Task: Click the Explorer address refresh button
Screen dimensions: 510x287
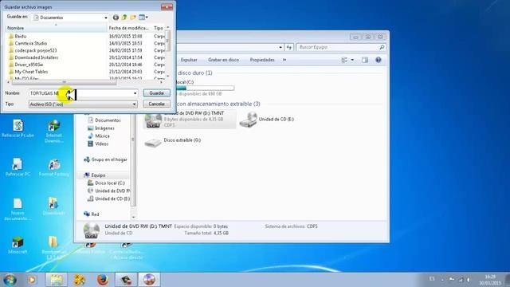Action: tap(289, 47)
